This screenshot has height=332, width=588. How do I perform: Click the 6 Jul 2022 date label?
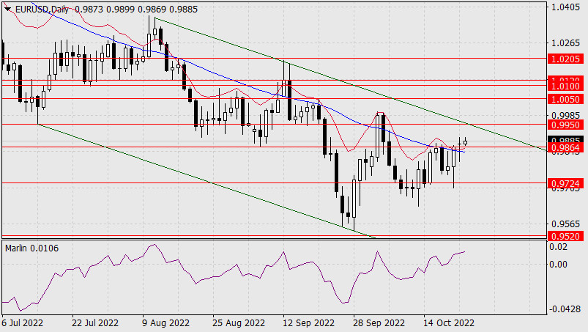pyautogui.click(x=22, y=323)
